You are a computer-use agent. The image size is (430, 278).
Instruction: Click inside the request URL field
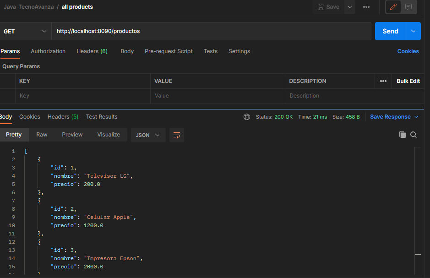pos(183,31)
